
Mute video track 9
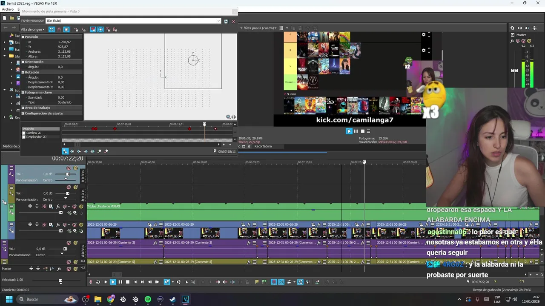point(75,224)
